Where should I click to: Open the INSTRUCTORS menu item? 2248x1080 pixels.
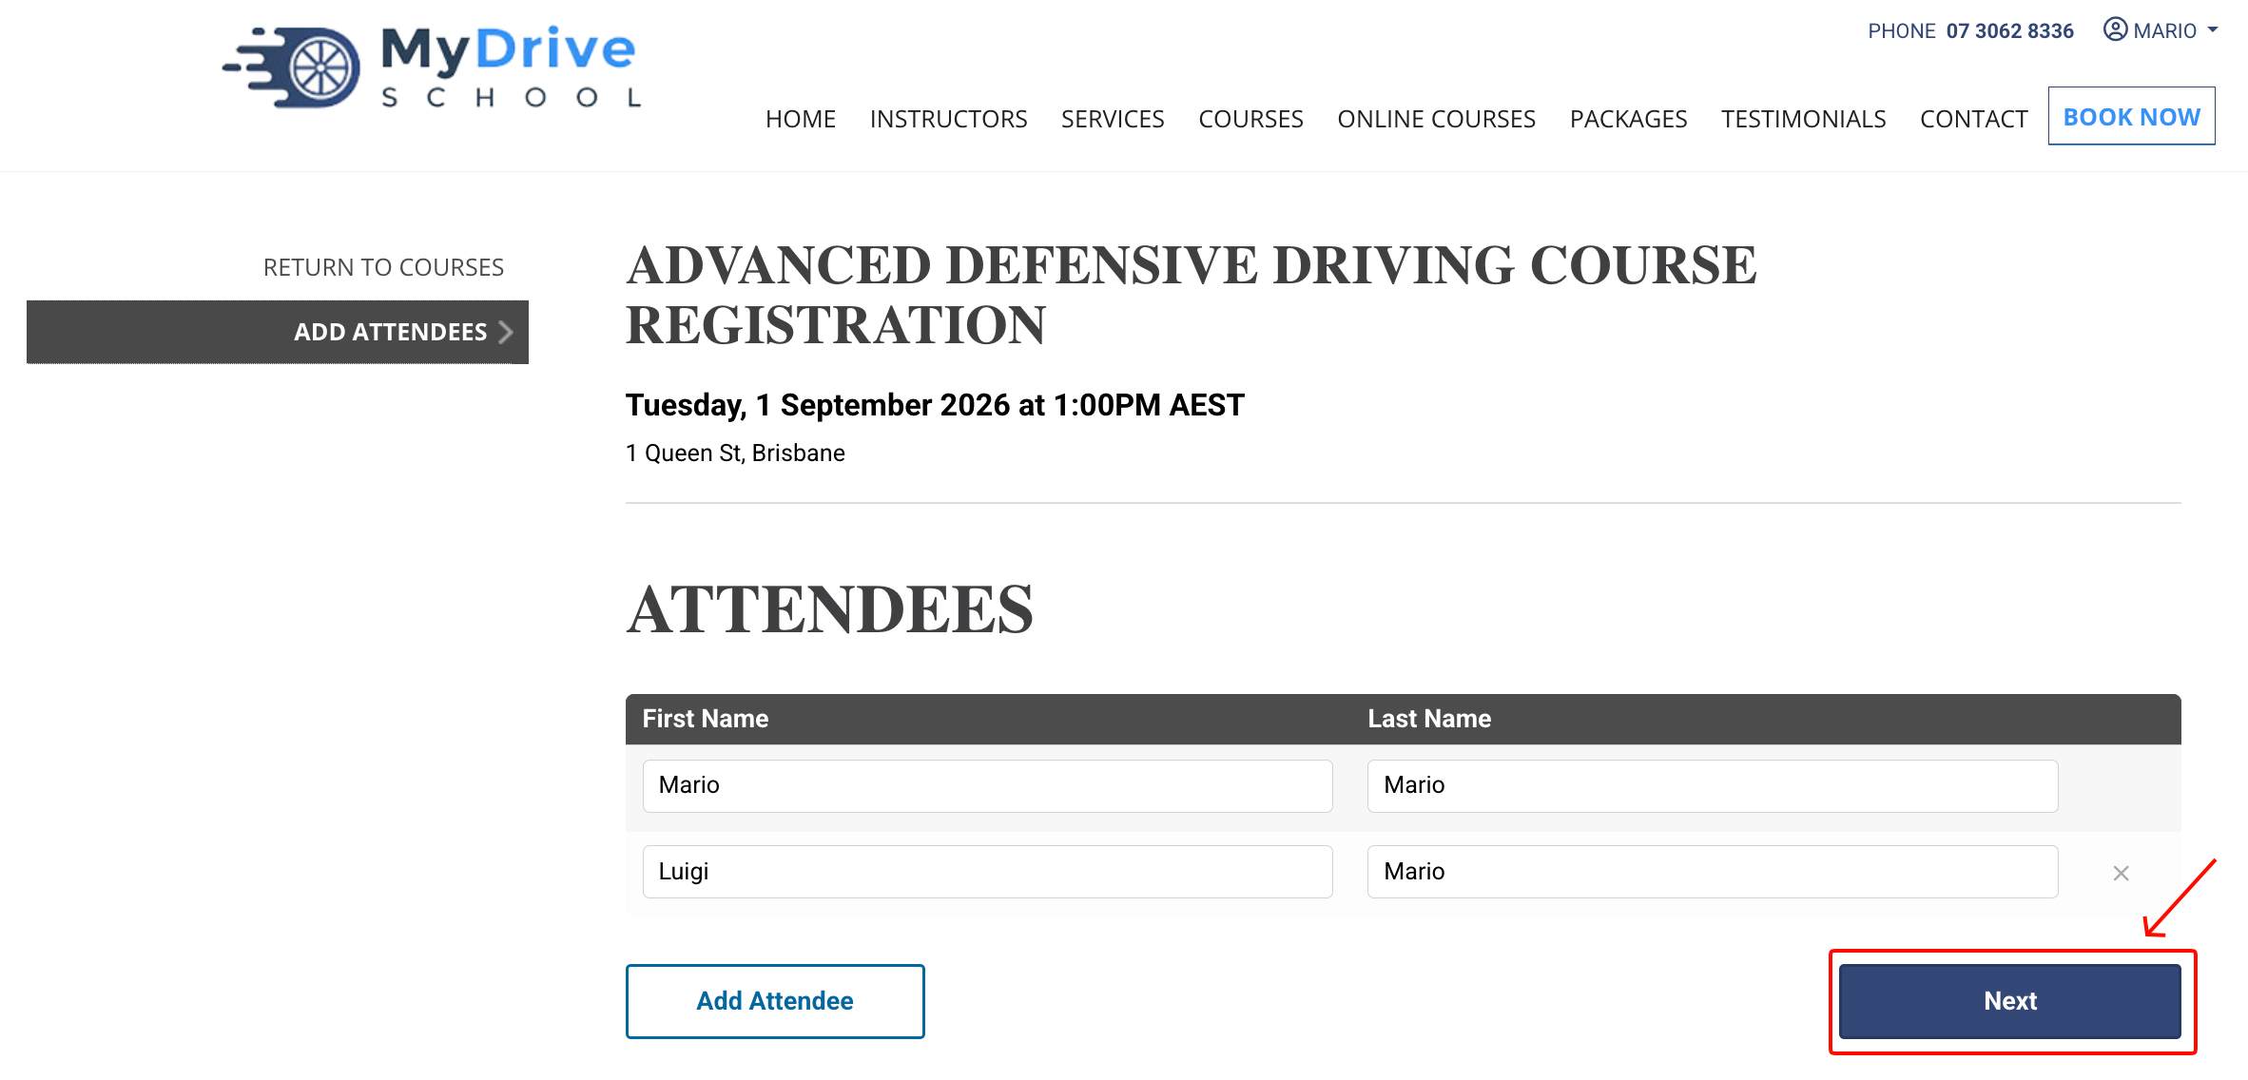[948, 119]
